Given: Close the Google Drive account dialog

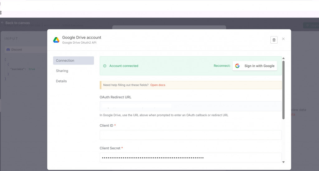Looking at the screenshot, I should tap(283, 39).
